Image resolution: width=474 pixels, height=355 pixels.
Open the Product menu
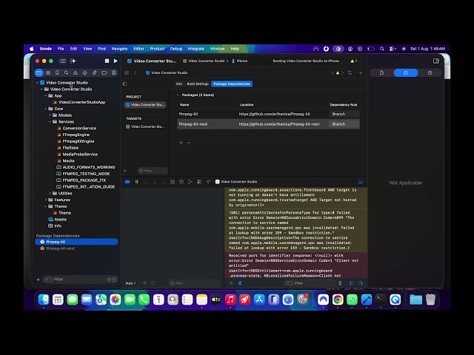tap(157, 49)
